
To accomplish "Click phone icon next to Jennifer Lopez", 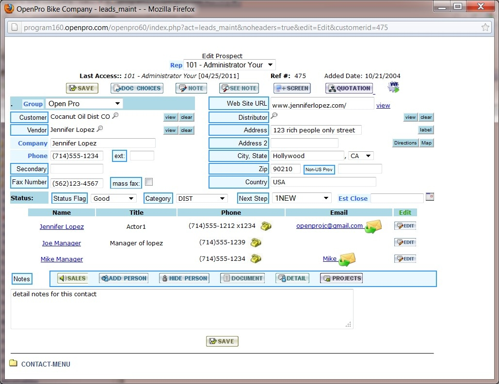I will pyautogui.click(x=266, y=226).
